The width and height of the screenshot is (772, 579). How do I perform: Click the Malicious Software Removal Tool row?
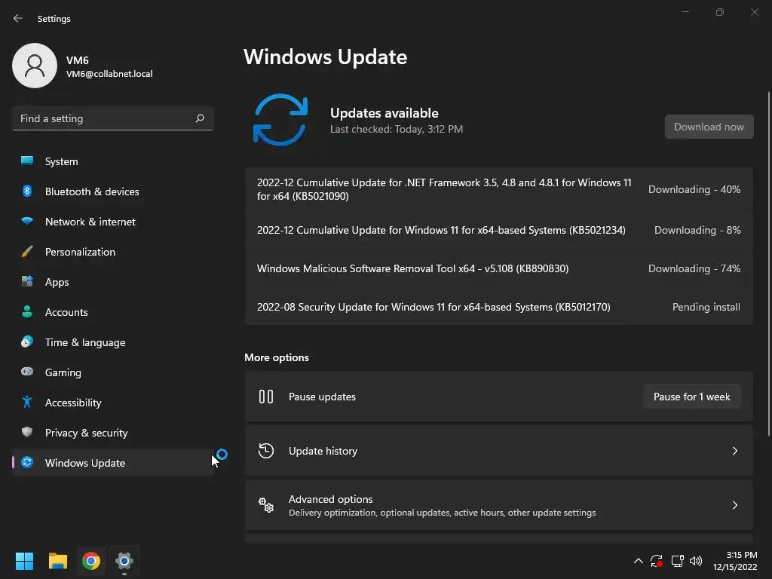499,268
